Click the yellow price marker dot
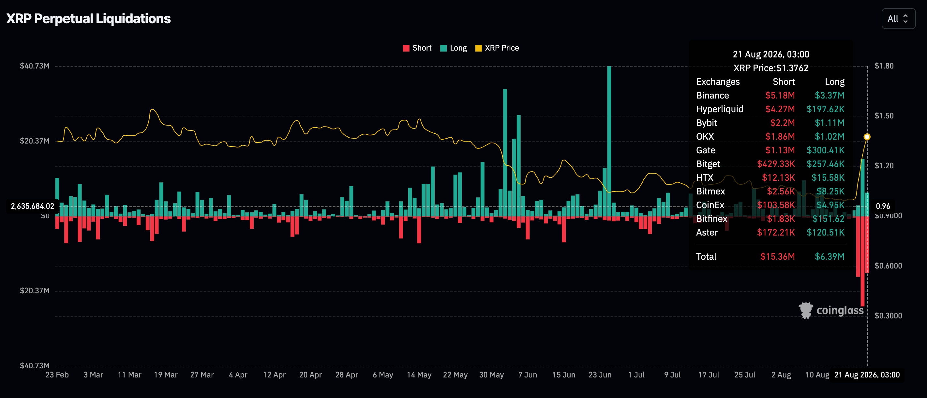 point(867,137)
